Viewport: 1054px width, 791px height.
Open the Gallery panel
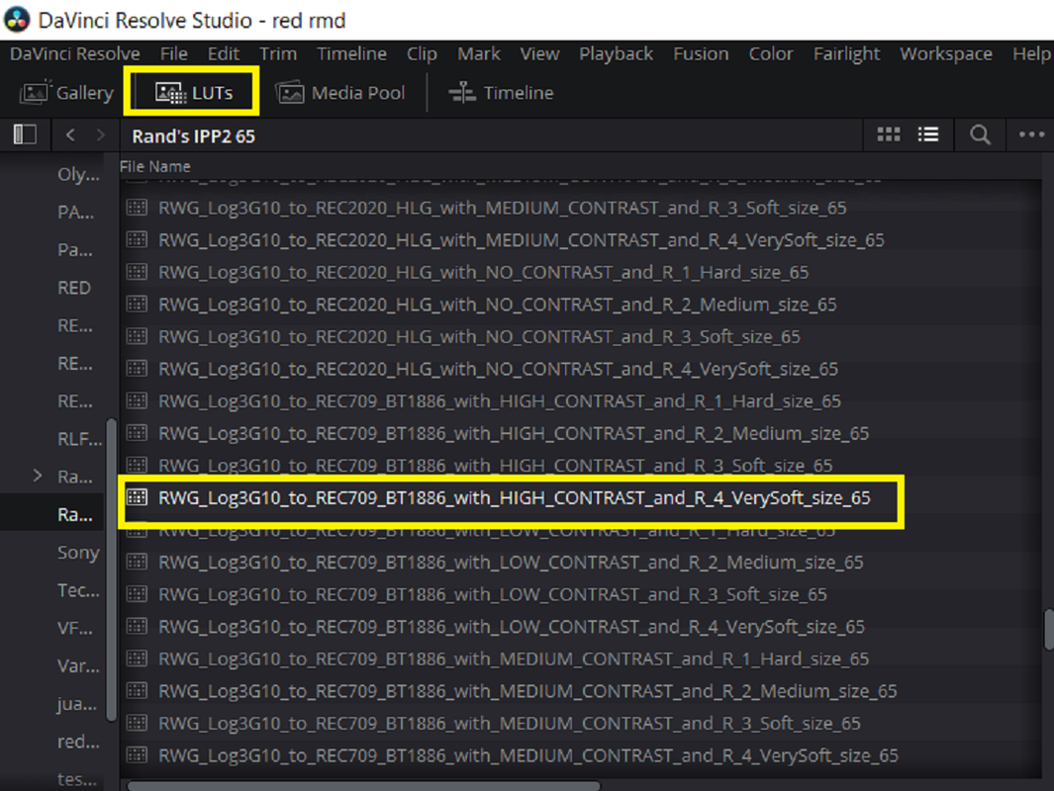[66, 93]
